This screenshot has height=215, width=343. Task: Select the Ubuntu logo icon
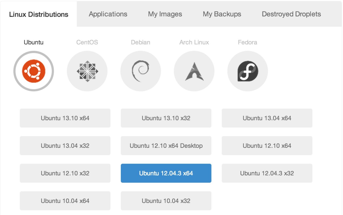[x=34, y=71]
